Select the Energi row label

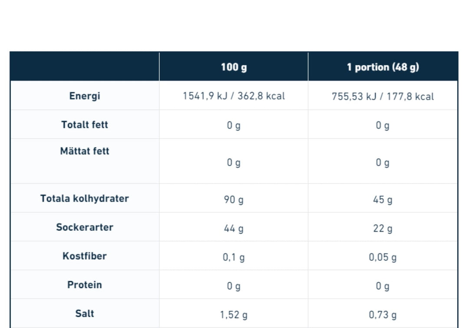(x=85, y=96)
